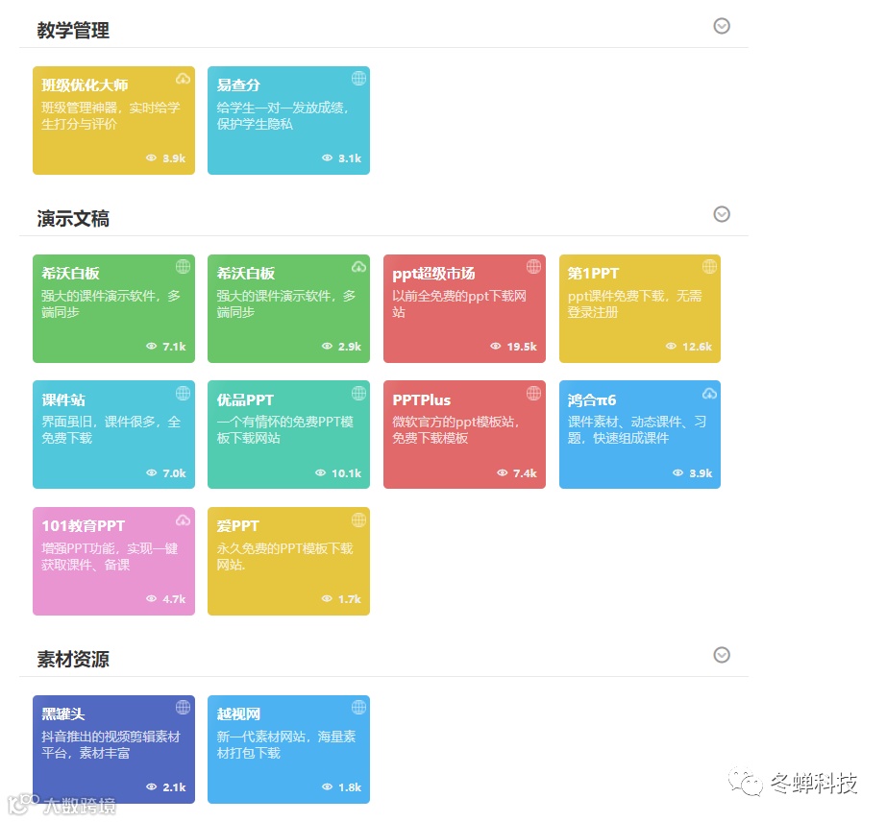Click globe icon on 课件站 card
The image size is (886, 822).
(x=183, y=393)
